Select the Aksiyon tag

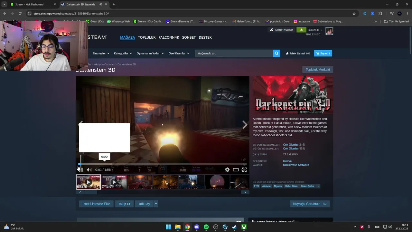266,186
